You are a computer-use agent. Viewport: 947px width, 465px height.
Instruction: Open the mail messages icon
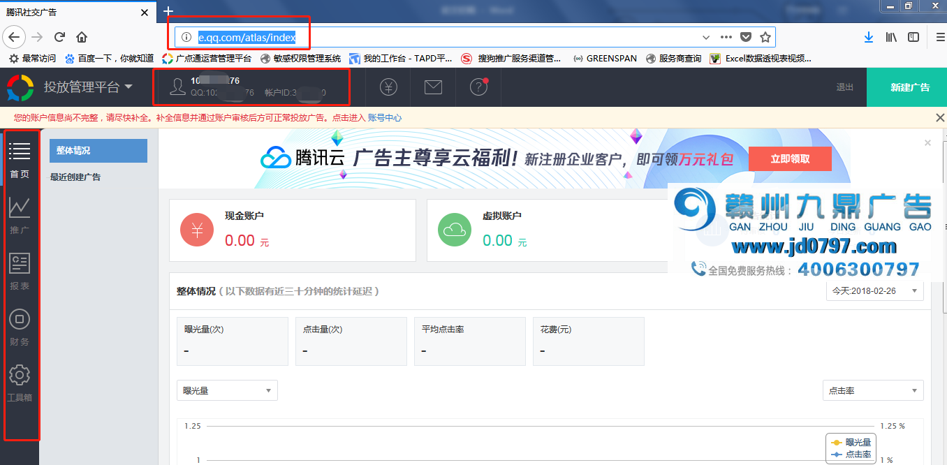coord(434,87)
